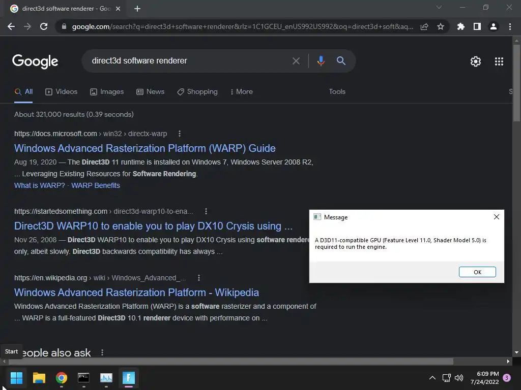
Task: Select the All results tab
Action: [x=23, y=92]
